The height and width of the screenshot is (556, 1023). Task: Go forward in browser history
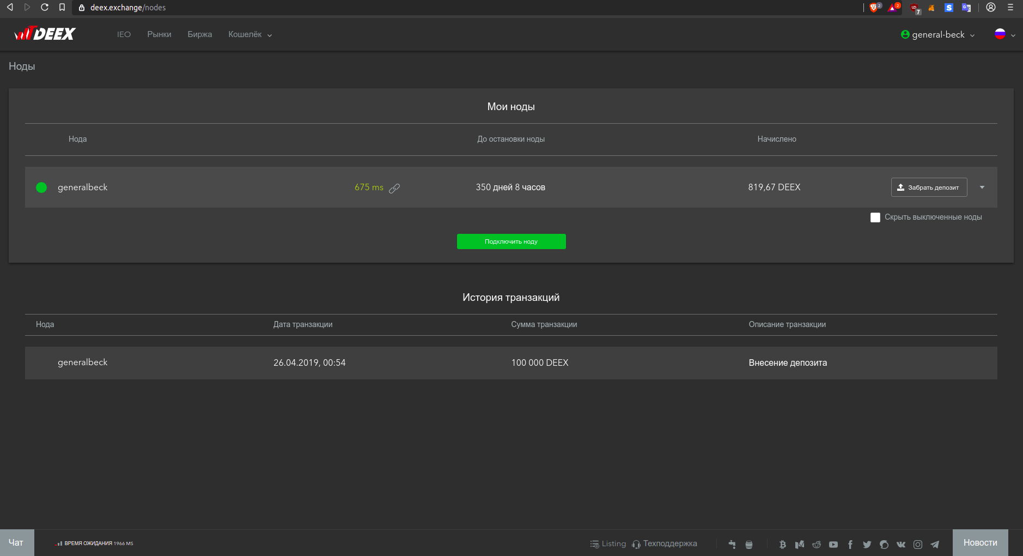[27, 7]
